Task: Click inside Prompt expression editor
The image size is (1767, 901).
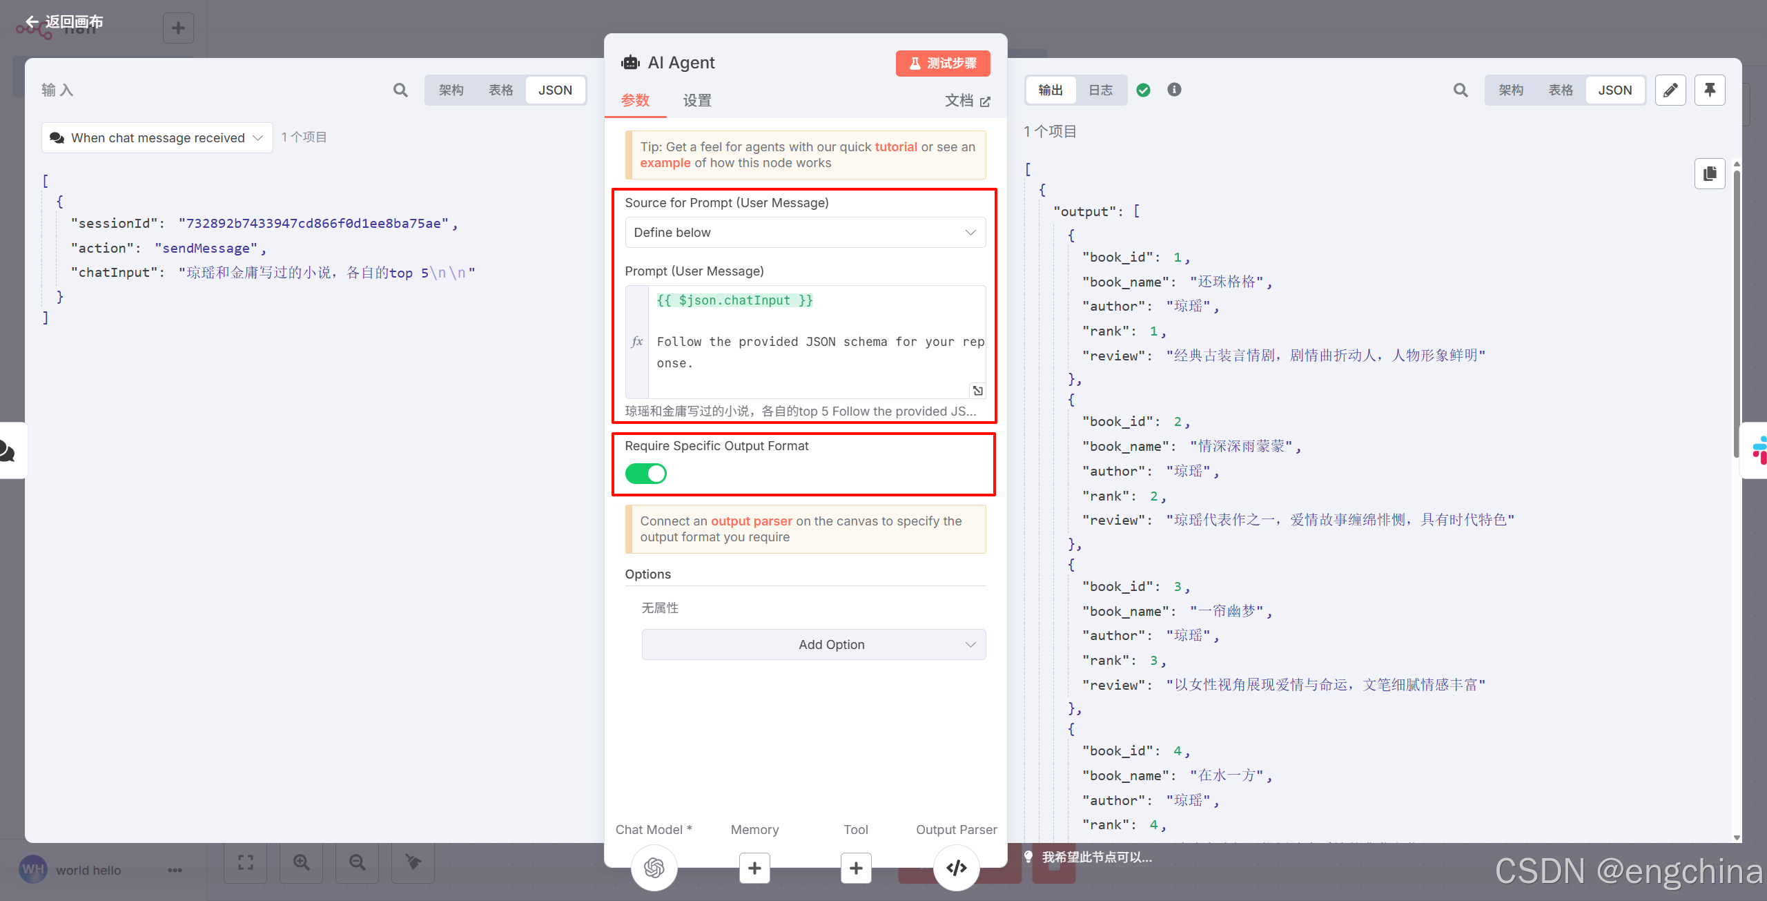Action: [814, 342]
